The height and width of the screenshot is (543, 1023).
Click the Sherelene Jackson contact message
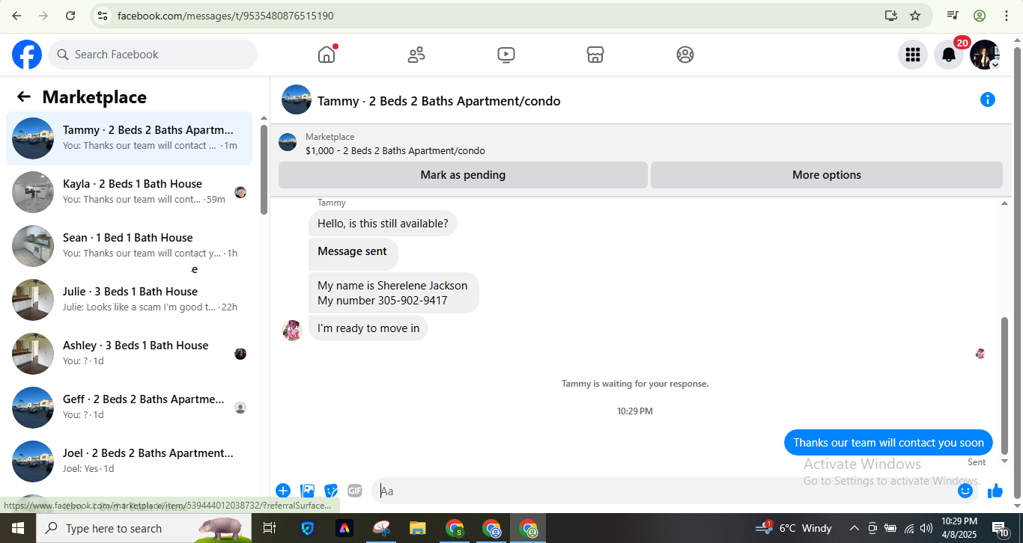coord(393,293)
